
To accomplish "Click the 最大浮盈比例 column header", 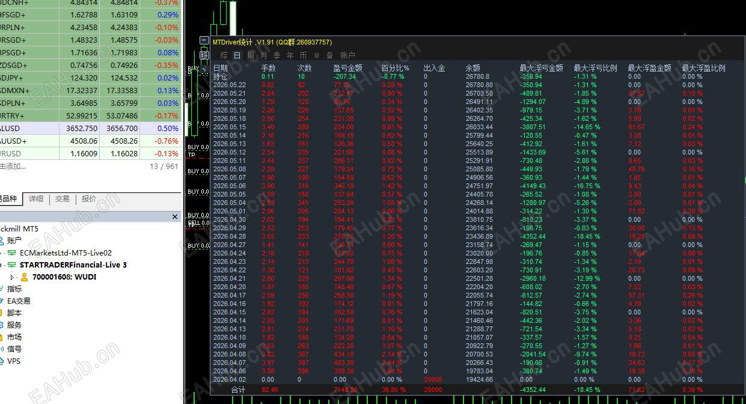I will point(704,69).
